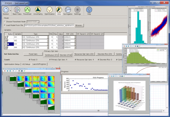This screenshot has height=117, width=170.
Task: Click the model file path input field
Action: click(49, 25)
